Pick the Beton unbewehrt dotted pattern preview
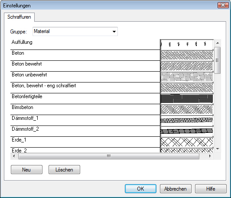The image size is (231, 198). [187, 77]
